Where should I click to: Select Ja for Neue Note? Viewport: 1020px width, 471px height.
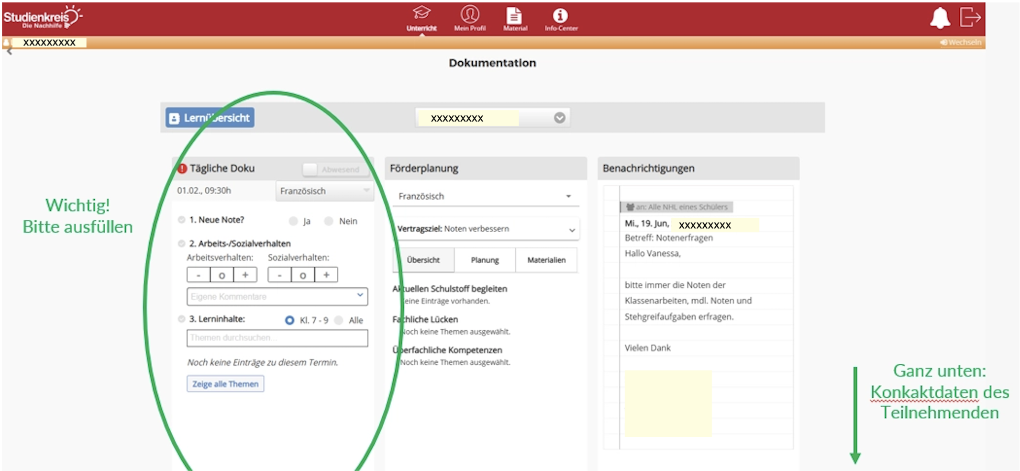coord(293,221)
